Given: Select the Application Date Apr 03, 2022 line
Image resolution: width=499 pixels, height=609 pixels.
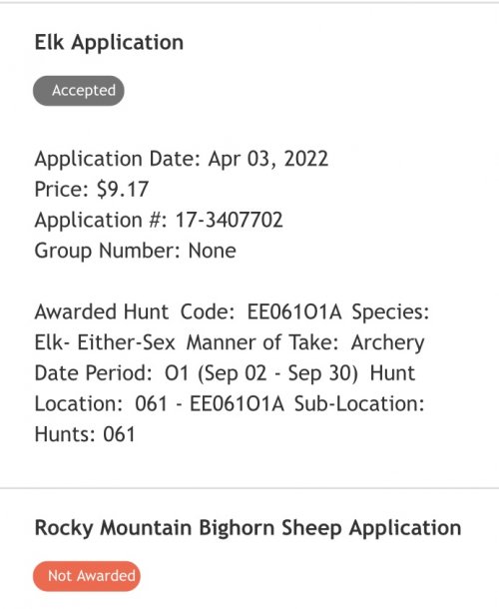Looking at the screenshot, I should point(182,159).
